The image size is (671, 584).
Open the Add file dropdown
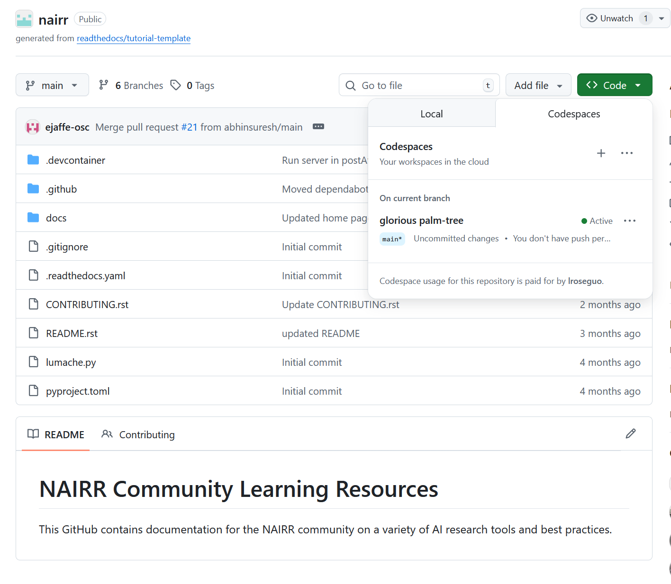coord(538,85)
